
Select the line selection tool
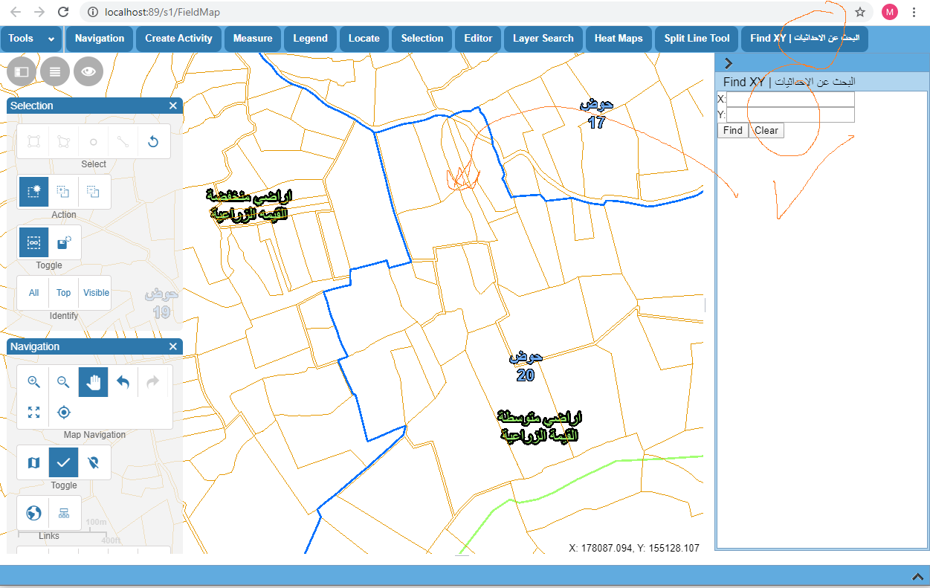[123, 141]
